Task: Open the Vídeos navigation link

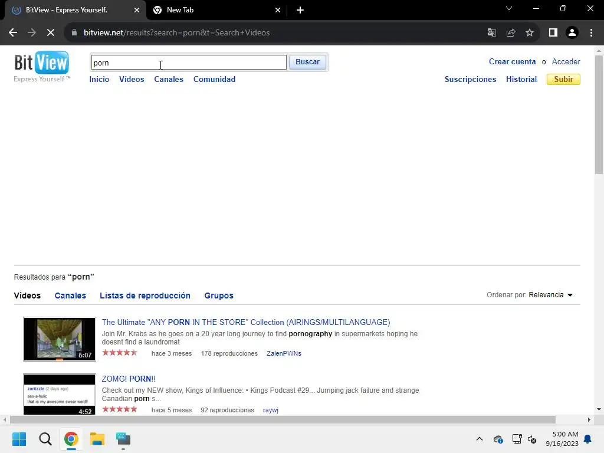Action: pyautogui.click(x=132, y=80)
